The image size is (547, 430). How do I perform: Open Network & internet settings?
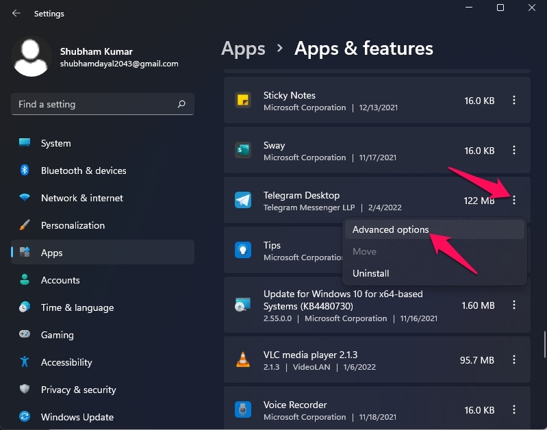pos(103,198)
